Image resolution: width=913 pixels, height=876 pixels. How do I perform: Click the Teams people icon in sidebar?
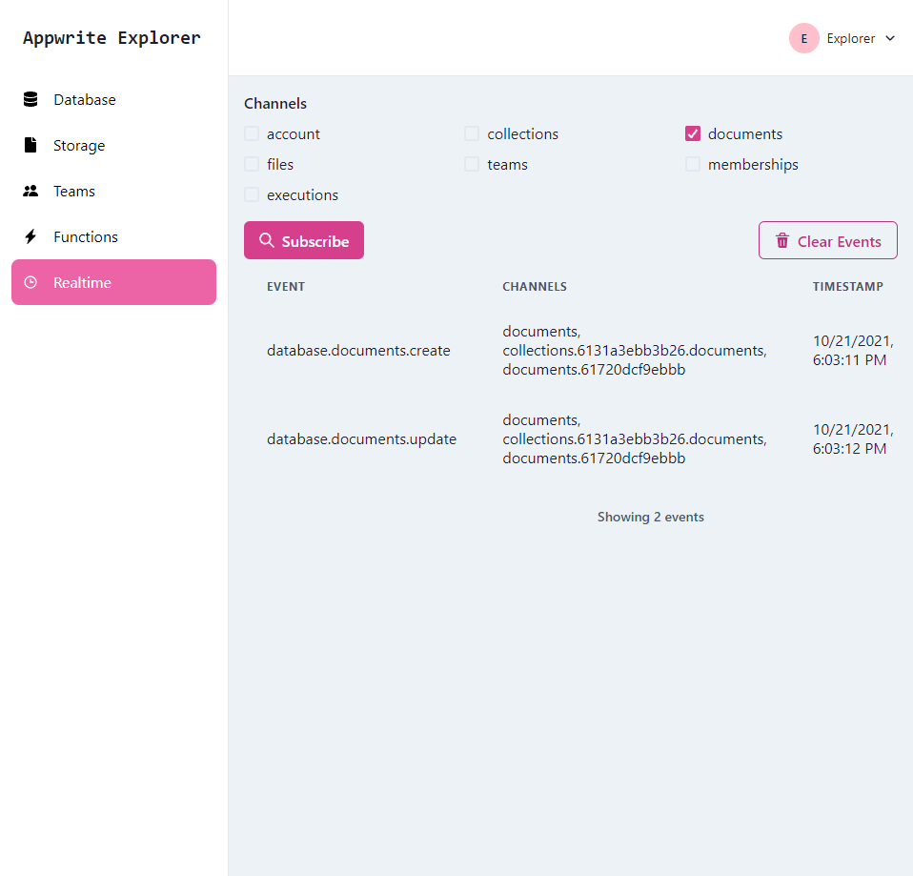point(30,191)
